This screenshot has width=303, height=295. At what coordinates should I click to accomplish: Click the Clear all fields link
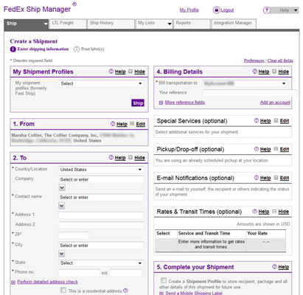click(280, 60)
